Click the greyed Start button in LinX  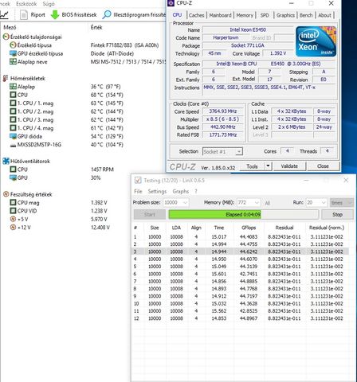150,214
